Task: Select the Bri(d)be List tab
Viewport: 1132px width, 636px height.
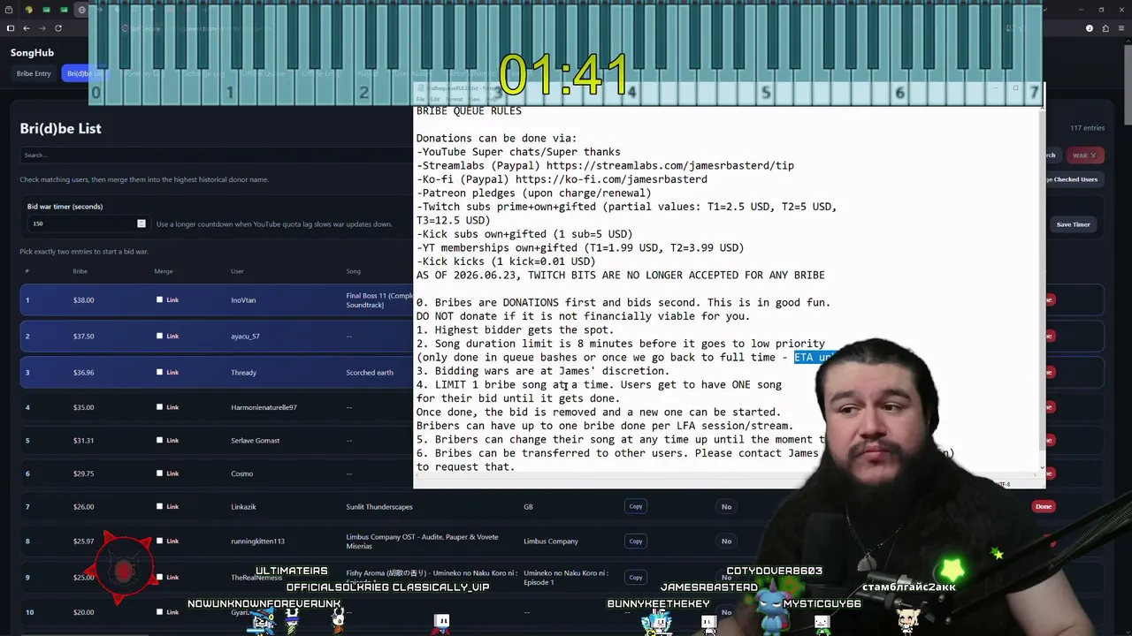Action: tap(85, 73)
